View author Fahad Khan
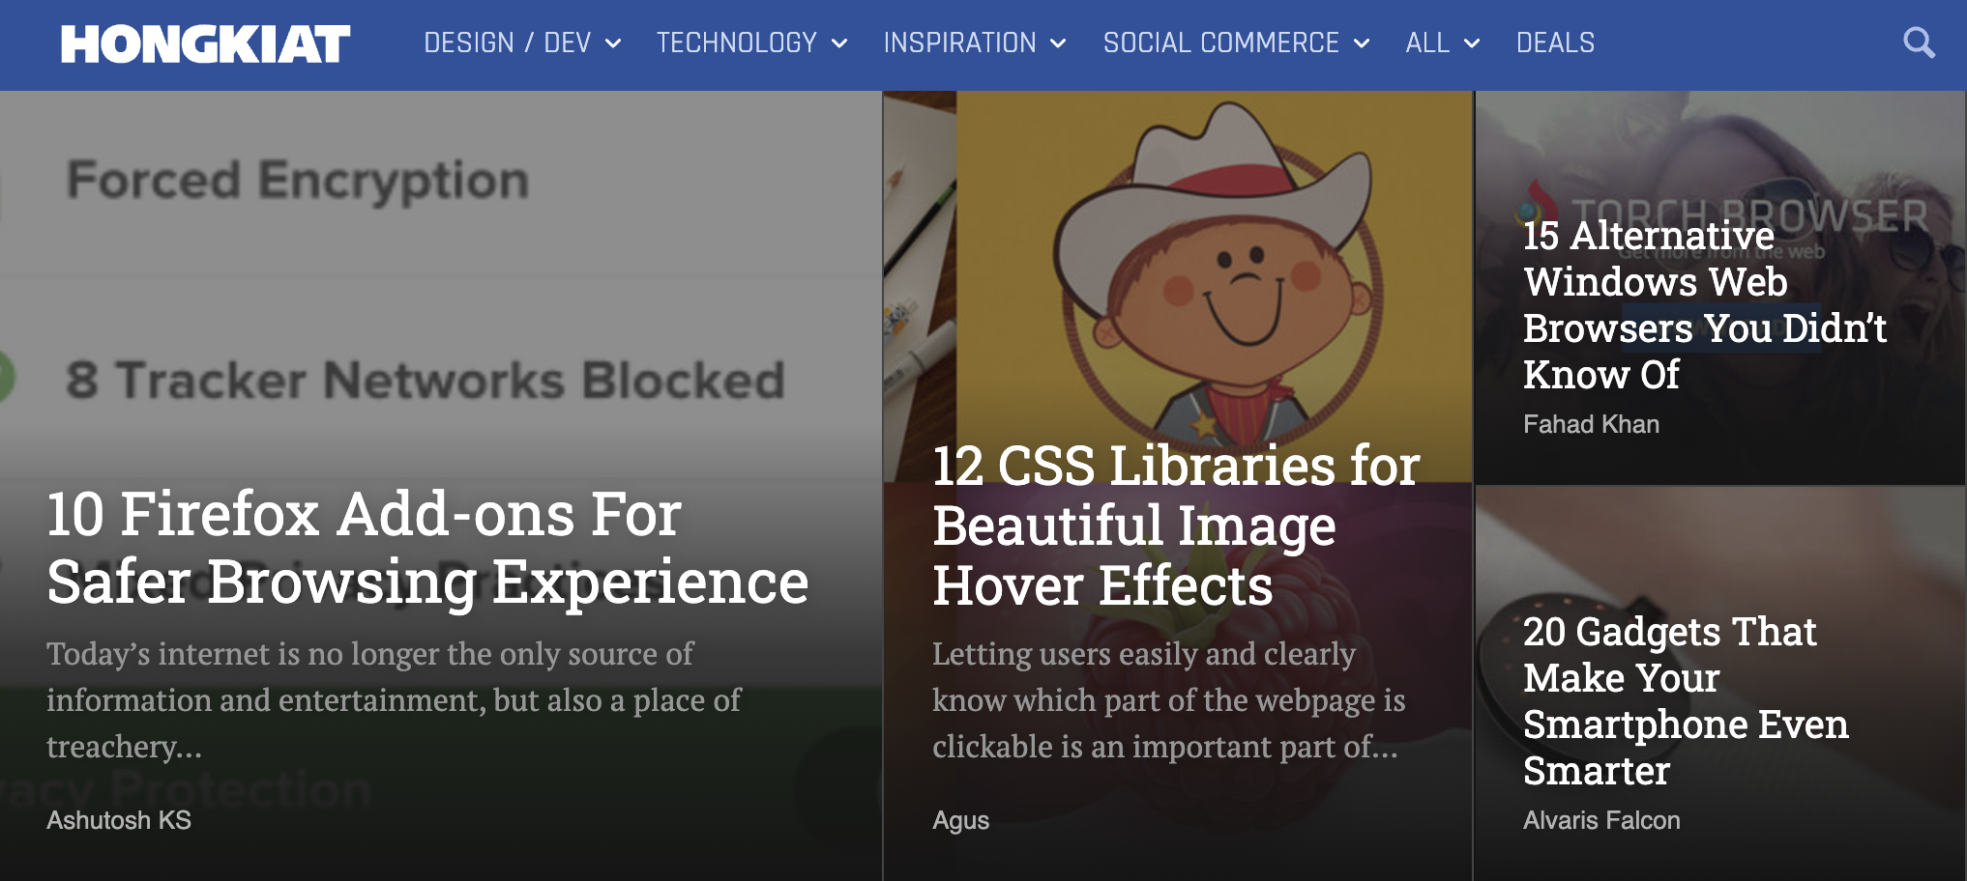Viewport: 1967px width, 881px height. pos(1591,424)
